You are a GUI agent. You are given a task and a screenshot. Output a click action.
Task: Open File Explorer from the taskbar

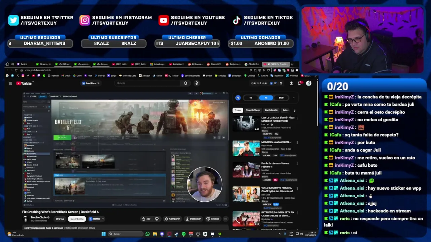tap(155, 234)
